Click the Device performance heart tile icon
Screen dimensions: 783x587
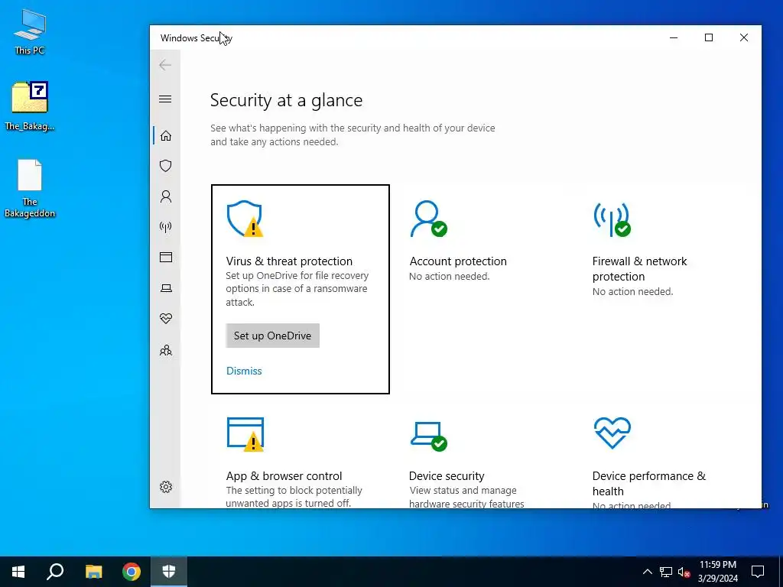(612, 433)
